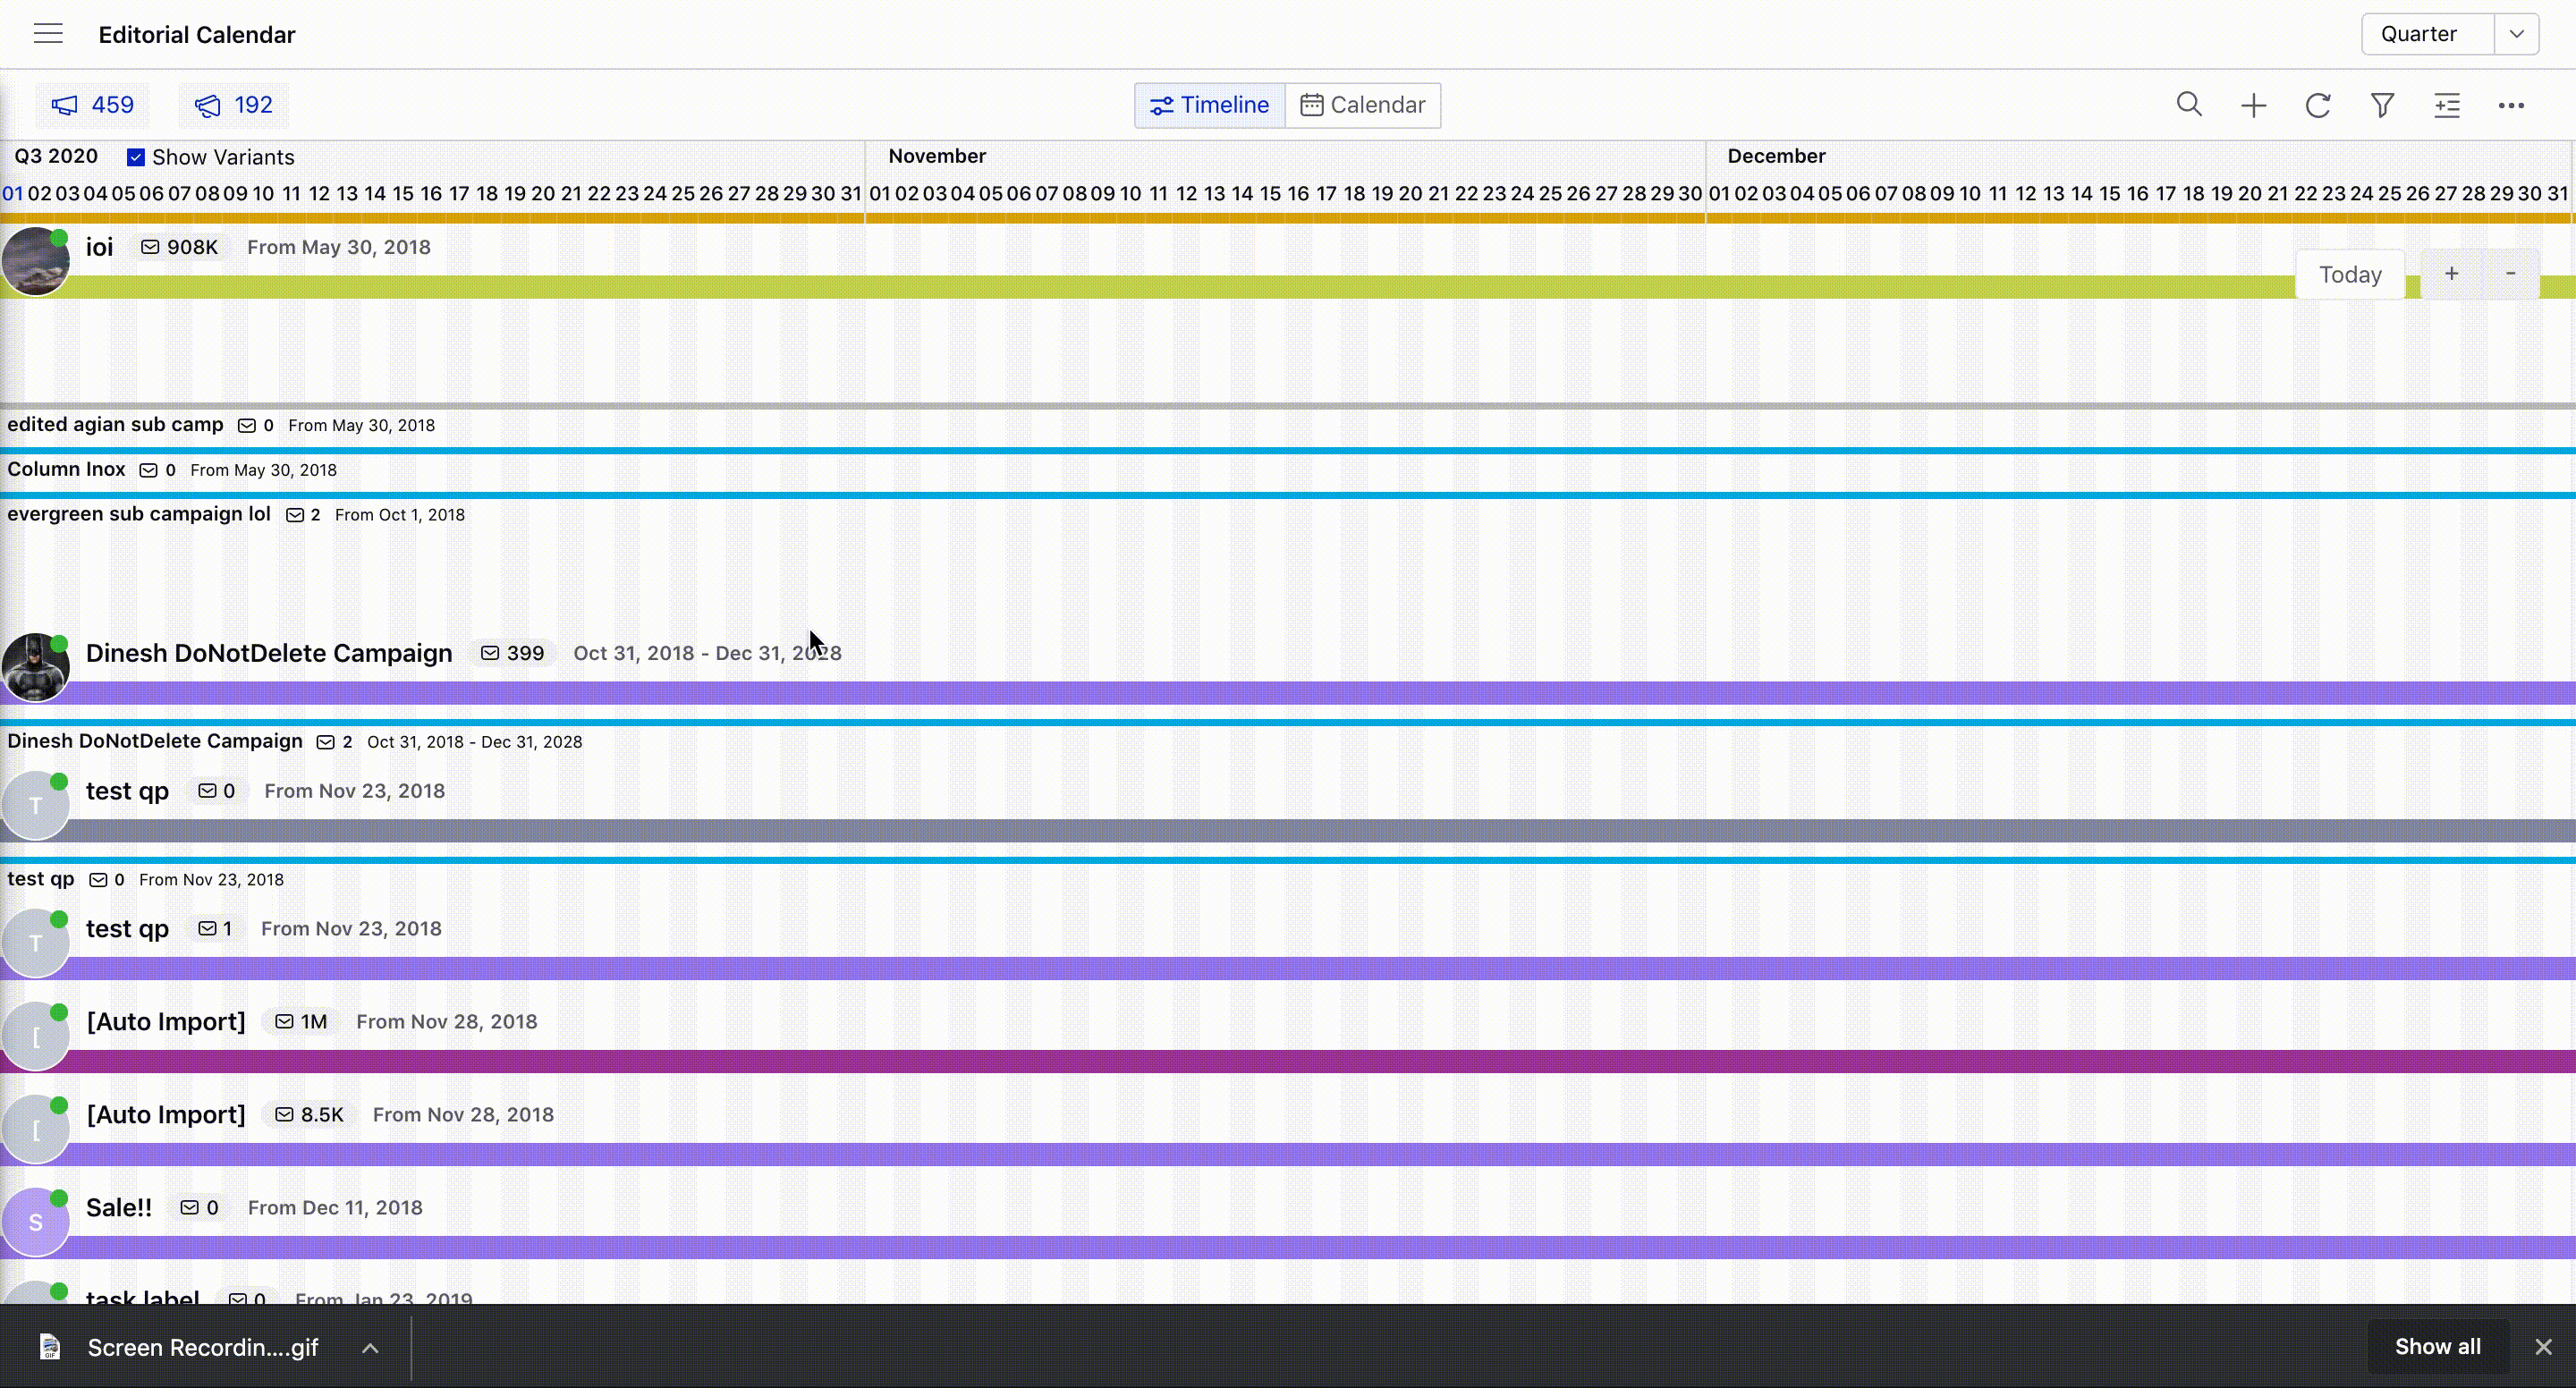Click the refresh/sync icon in toolbar

tap(2318, 106)
